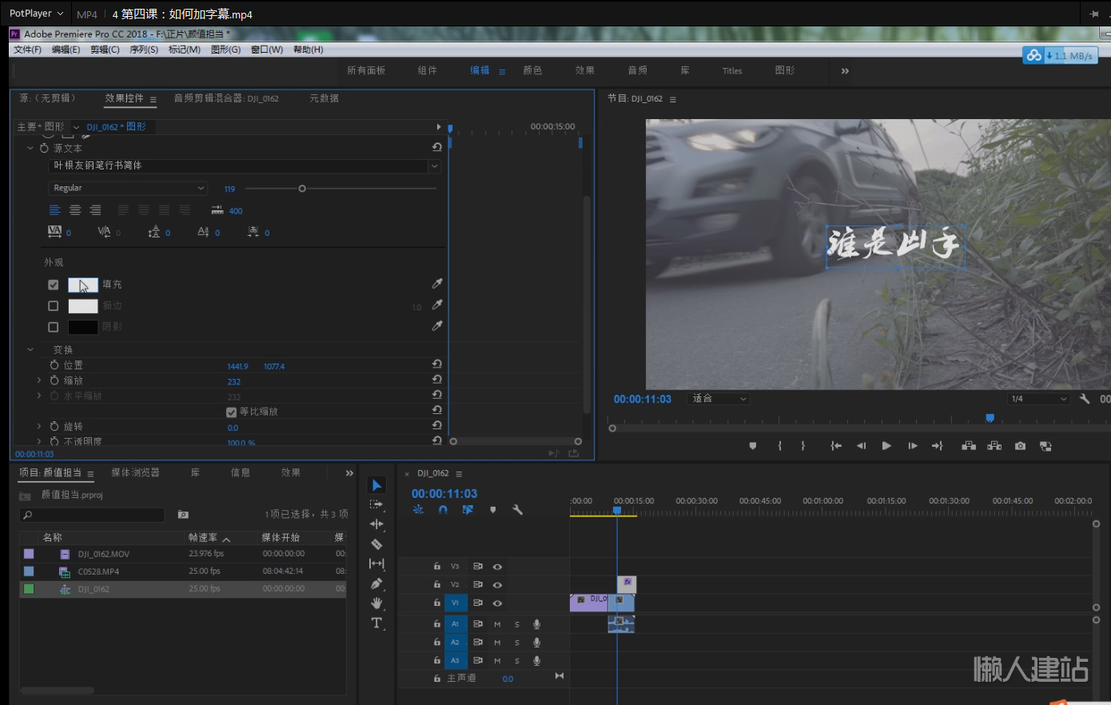This screenshot has height=705, width=1111.
Task: Open the Window menu
Action: point(266,50)
